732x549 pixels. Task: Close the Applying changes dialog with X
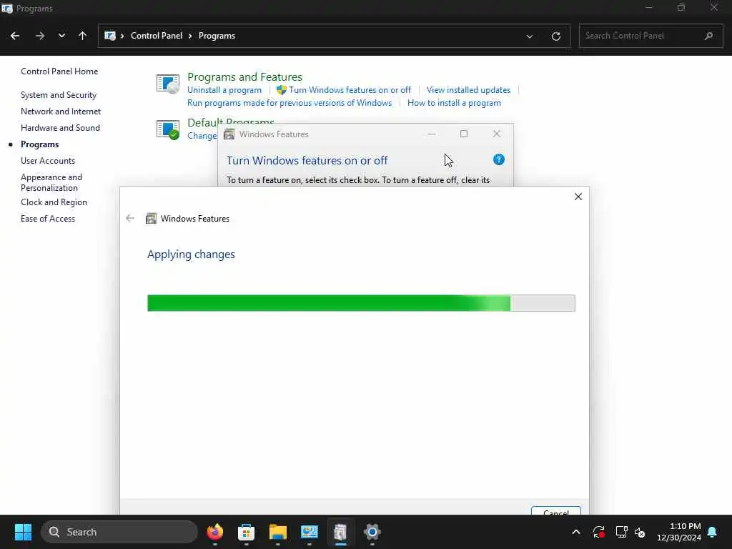[578, 197]
